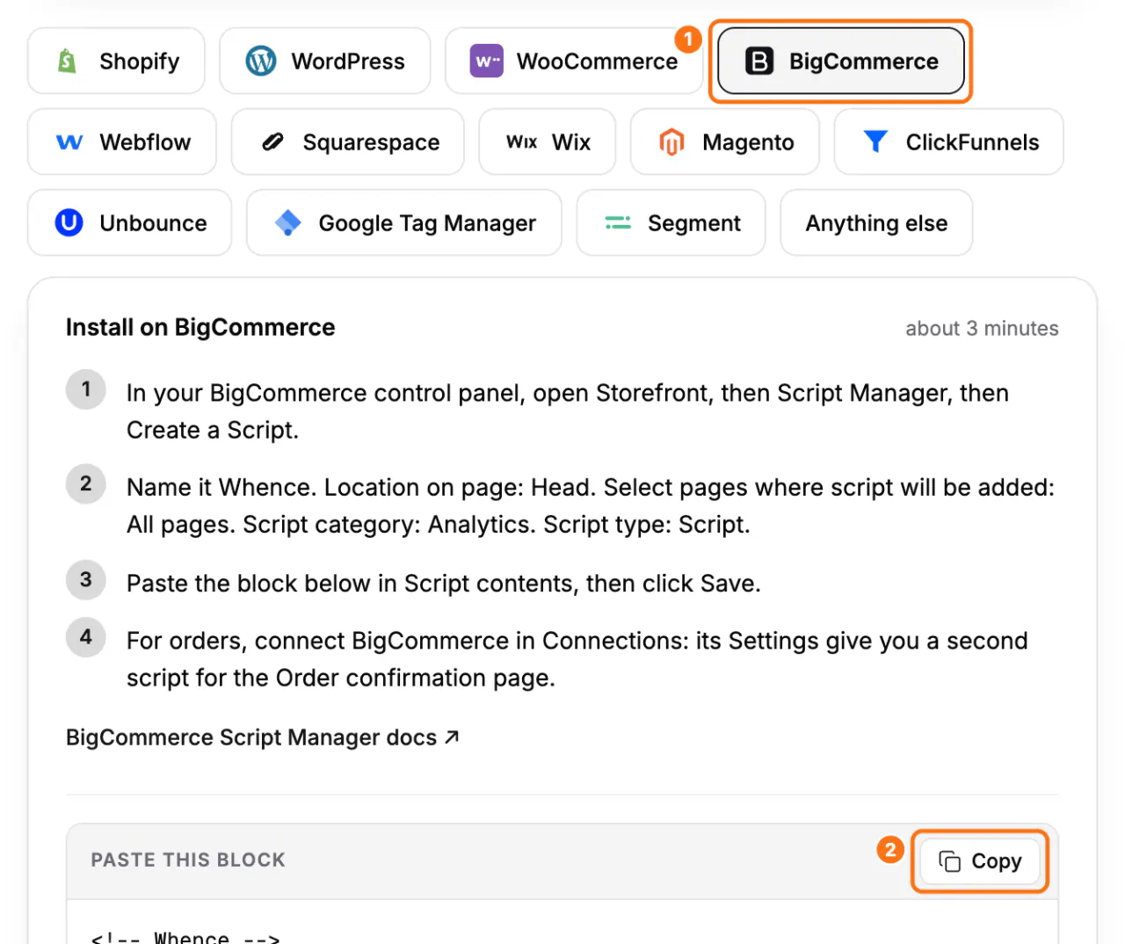Pick the Wix platform option
The width and height of the screenshot is (1125, 944).
(548, 142)
